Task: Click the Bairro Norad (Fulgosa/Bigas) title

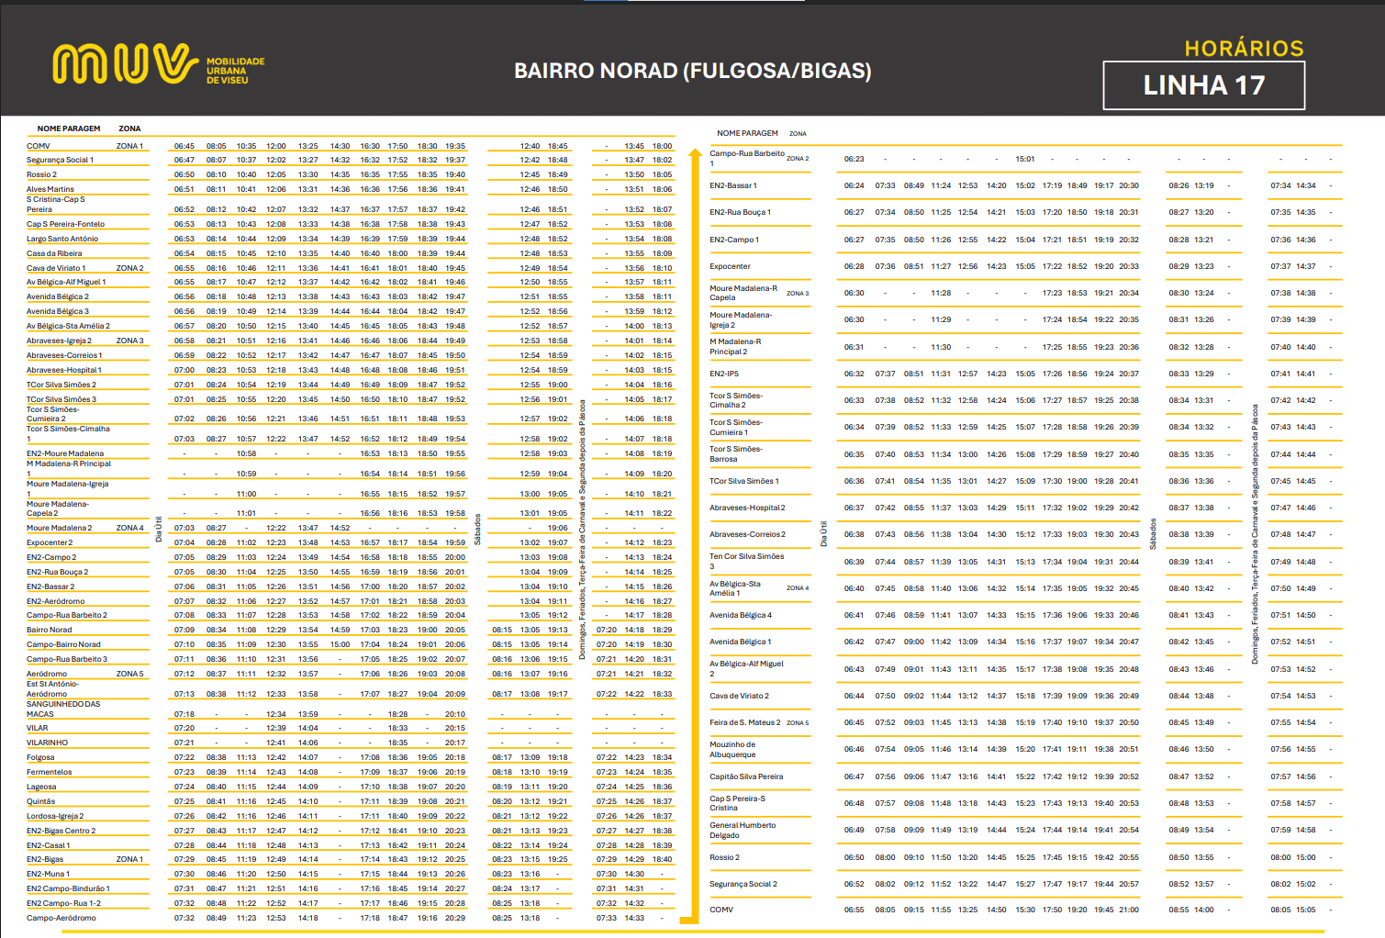Action: 692,71
